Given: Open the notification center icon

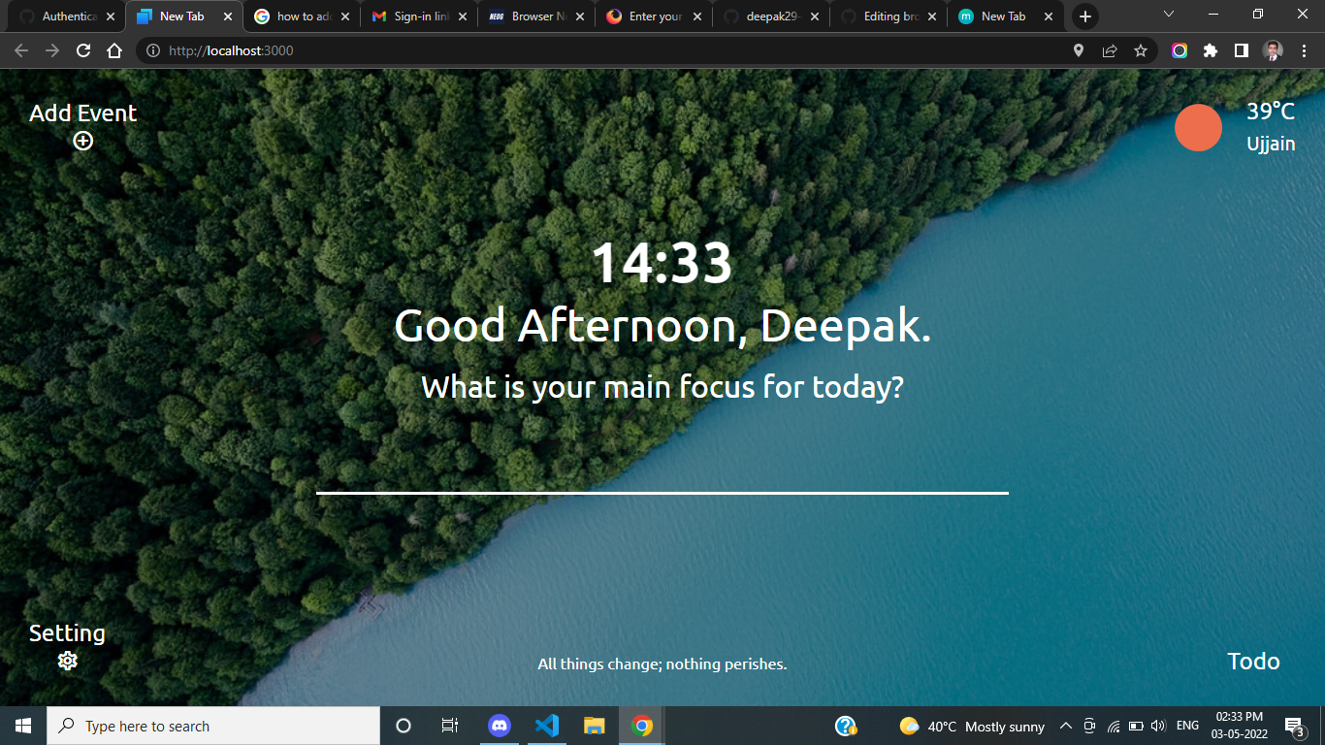Looking at the screenshot, I should click(x=1293, y=726).
